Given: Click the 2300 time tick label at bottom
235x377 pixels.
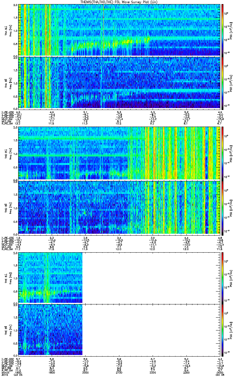Looking at the screenshot, I should [x=186, y=372].
